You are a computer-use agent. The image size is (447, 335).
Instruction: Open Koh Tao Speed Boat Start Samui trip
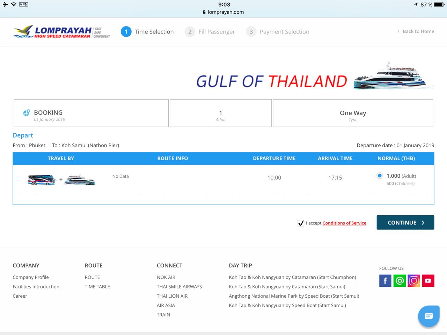coord(287,305)
